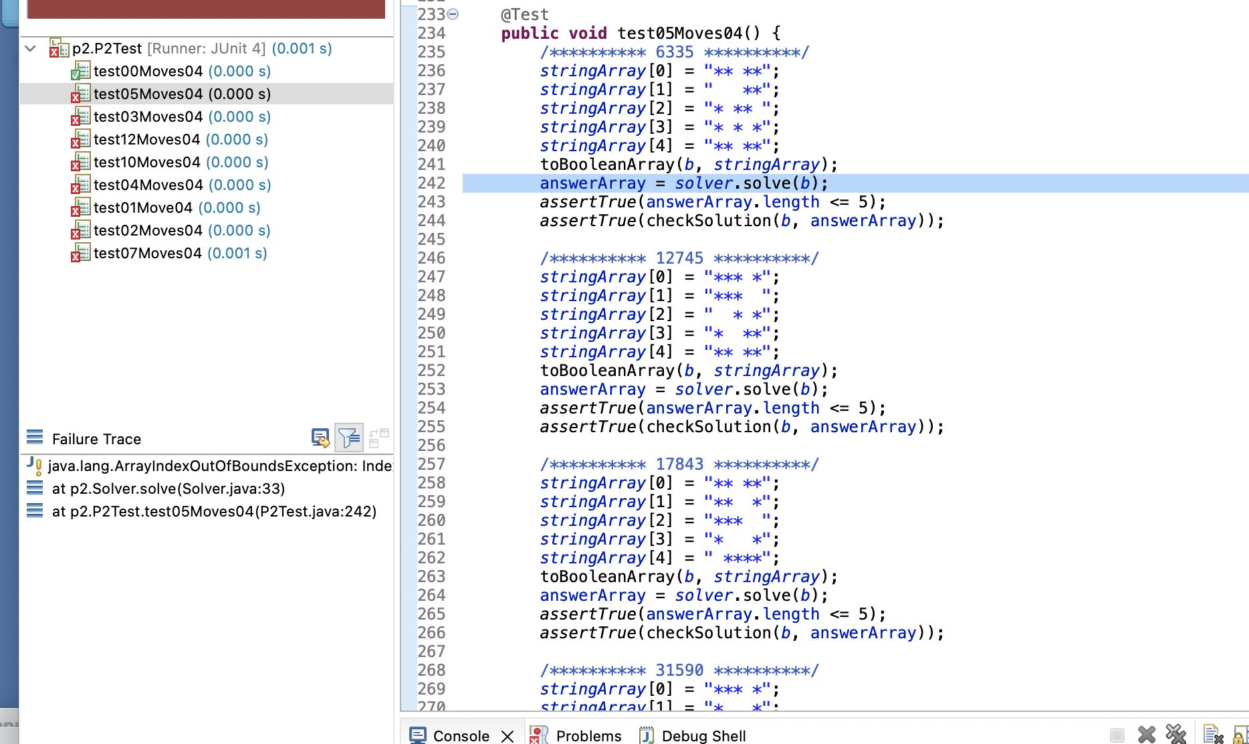
Task: Clear the console with the Clear Console icon
Action: pyautogui.click(x=1212, y=734)
